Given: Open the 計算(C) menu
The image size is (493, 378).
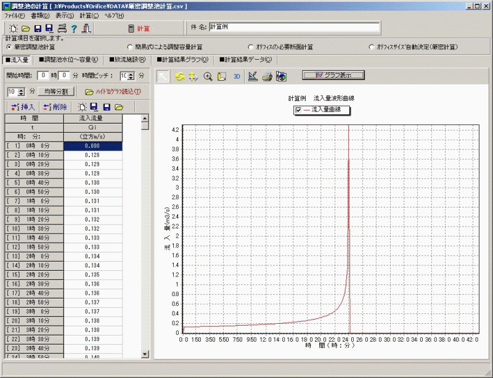Looking at the screenshot, I should click(89, 15).
